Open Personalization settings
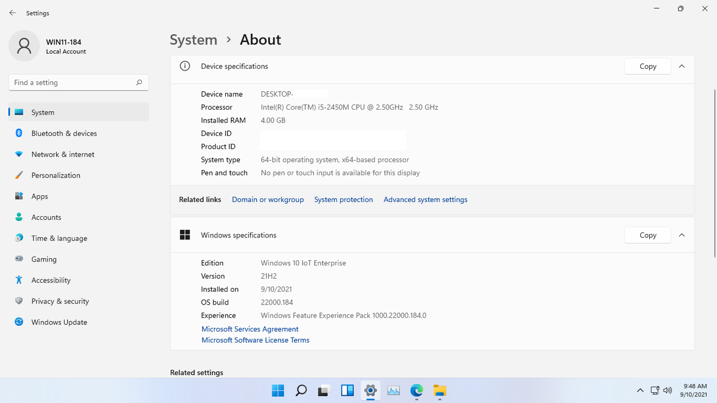 [79, 175]
